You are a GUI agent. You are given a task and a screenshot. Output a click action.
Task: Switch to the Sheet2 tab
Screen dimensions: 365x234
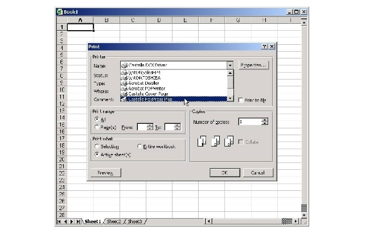(x=114, y=222)
